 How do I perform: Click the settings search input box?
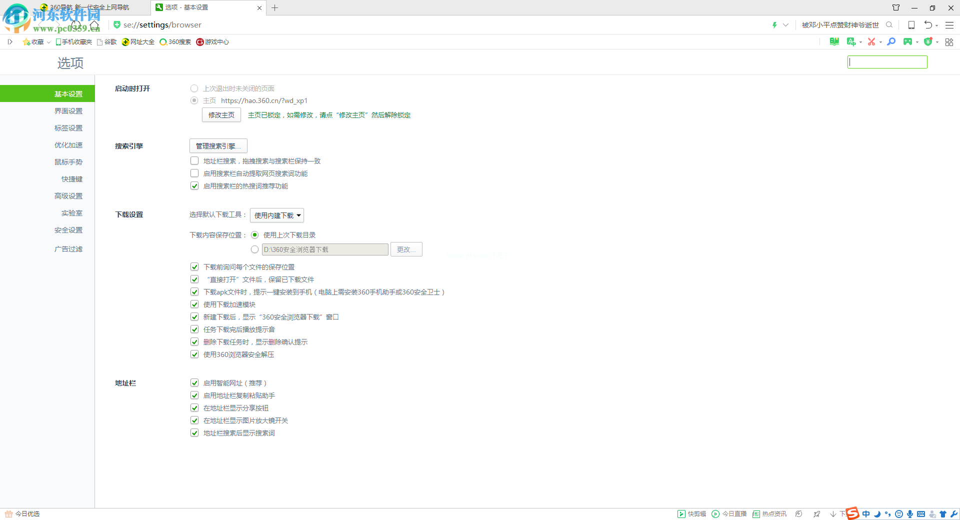coord(887,62)
